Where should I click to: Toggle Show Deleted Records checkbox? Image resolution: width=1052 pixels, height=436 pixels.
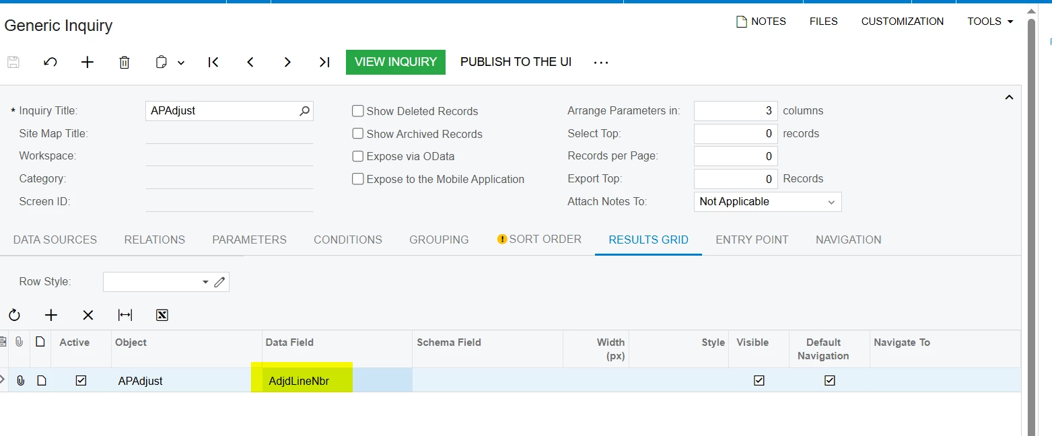click(358, 111)
